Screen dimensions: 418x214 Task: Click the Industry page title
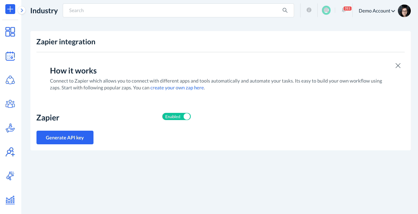click(x=44, y=11)
